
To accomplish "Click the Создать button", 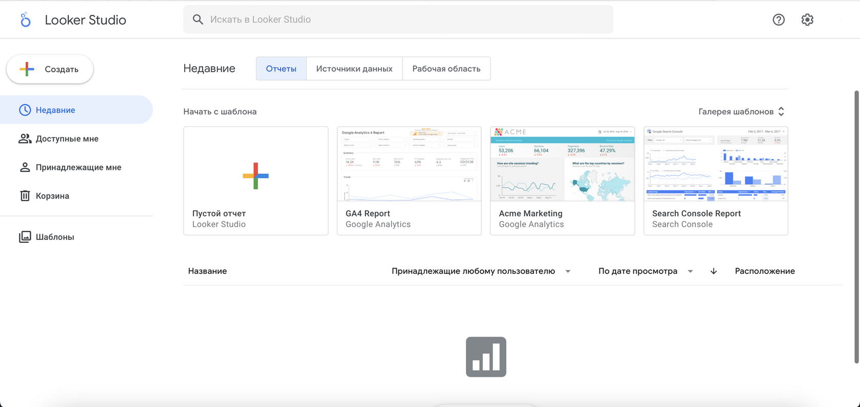I will click(x=50, y=69).
